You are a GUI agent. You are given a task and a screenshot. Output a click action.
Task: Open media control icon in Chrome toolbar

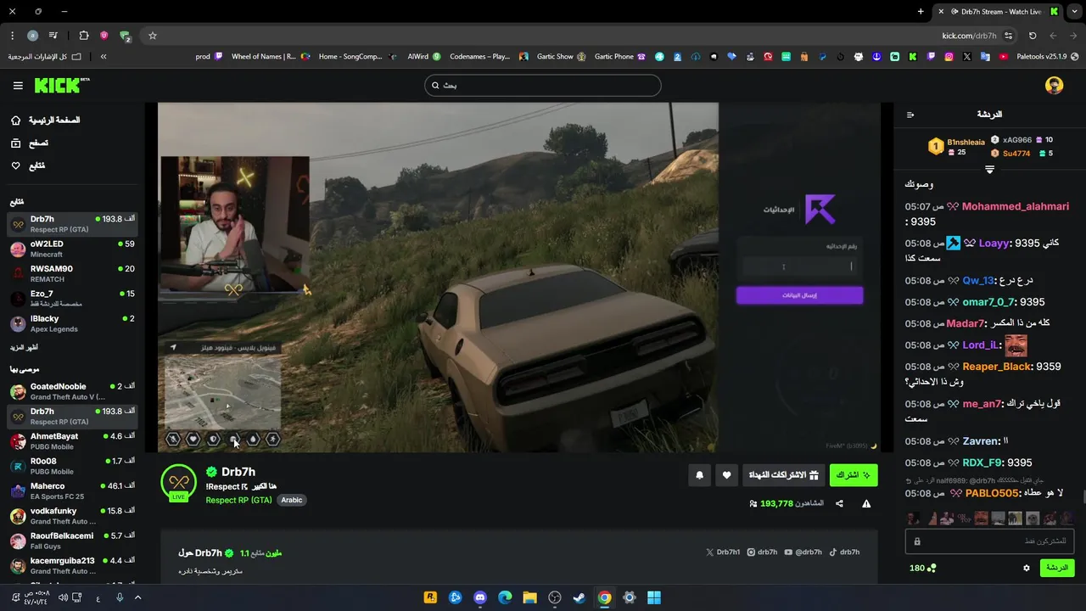pyautogui.click(x=53, y=36)
